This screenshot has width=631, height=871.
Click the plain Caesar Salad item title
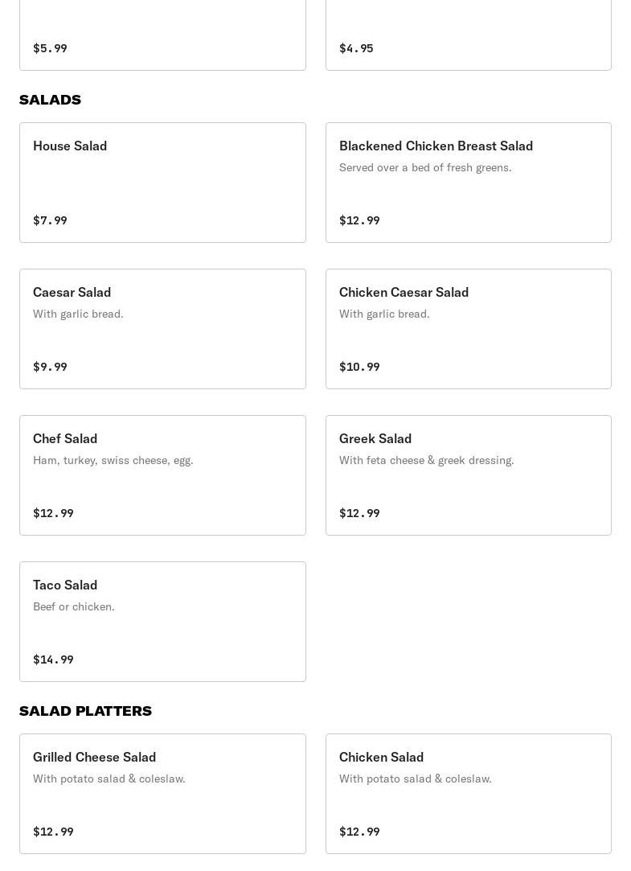[x=72, y=292]
